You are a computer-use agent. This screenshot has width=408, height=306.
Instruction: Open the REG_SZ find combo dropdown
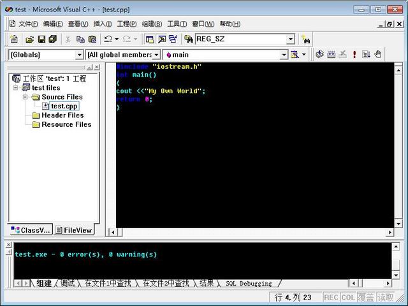coord(291,40)
